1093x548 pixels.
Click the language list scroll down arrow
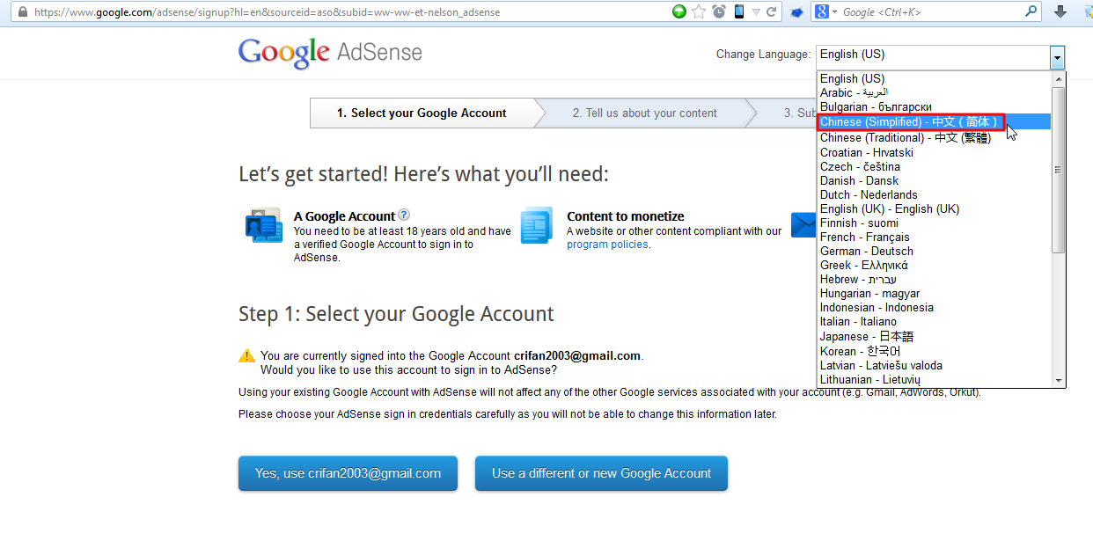coord(1059,380)
